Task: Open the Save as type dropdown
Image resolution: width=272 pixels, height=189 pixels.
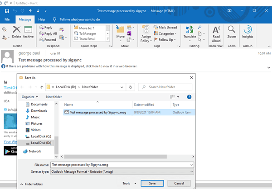Action: tap(122, 172)
